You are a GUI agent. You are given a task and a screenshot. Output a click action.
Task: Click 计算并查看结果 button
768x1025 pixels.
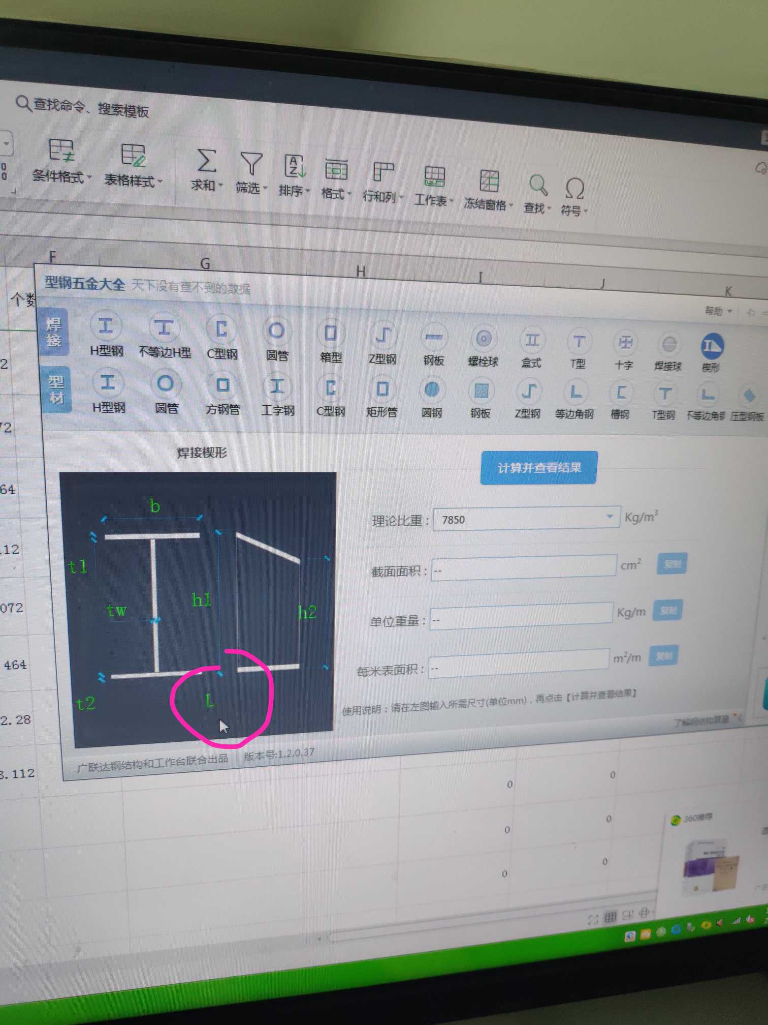(x=538, y=468)
